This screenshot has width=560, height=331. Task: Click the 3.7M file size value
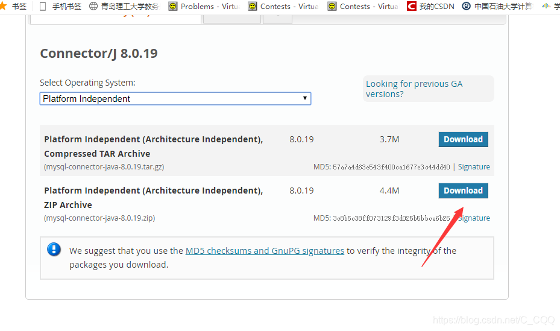[x=389, y=139]
